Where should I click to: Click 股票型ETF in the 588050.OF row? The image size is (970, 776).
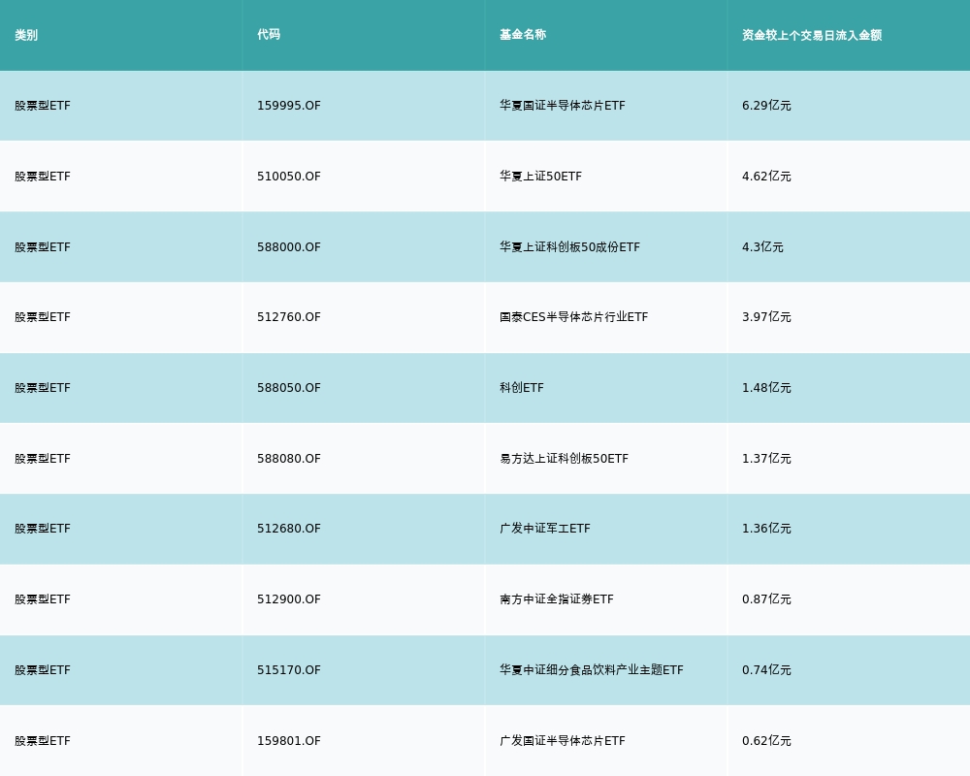click(43, 388)
